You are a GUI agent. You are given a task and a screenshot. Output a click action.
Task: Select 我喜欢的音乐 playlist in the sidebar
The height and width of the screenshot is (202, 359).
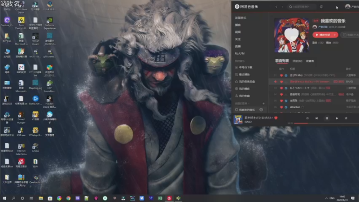(x=245, y=110)
